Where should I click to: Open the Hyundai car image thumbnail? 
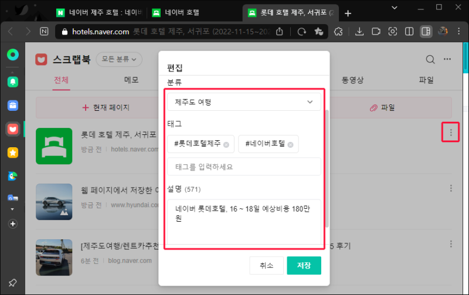pyautogui.click(x=54, y=202)
